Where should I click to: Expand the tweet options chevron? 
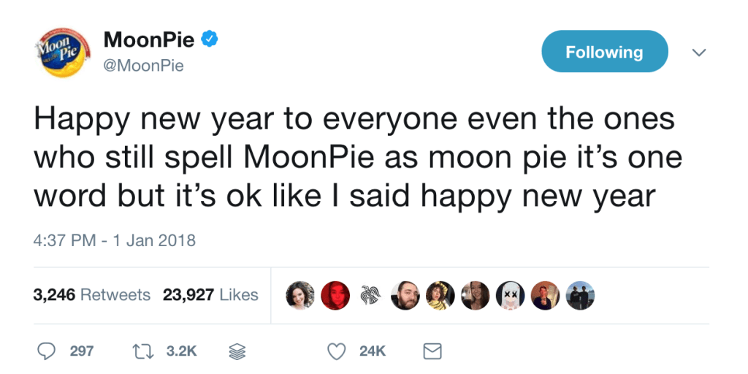pos(698,53)
